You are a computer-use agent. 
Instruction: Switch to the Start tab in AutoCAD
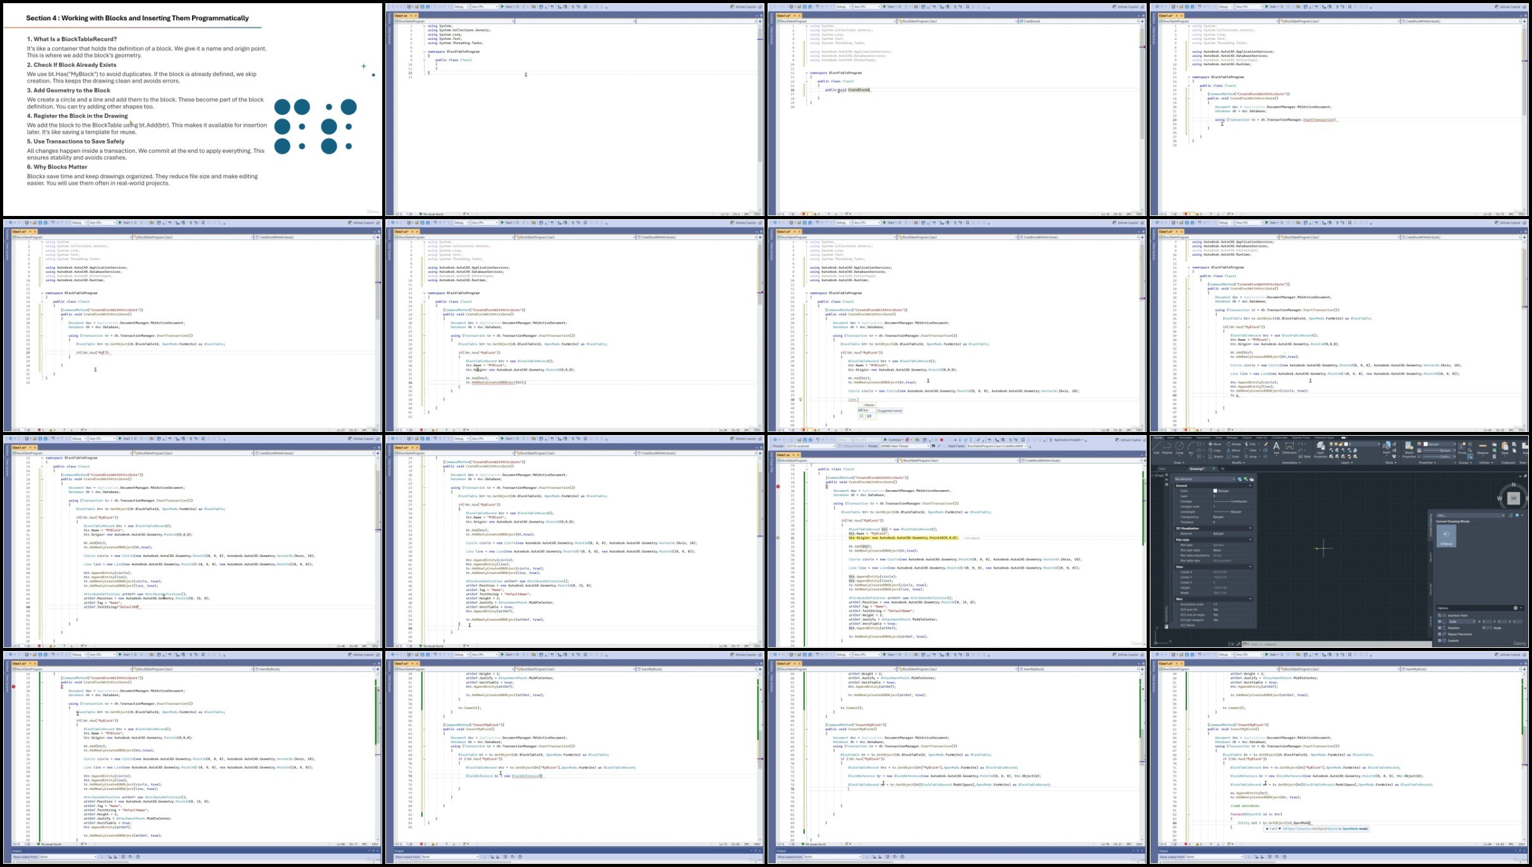click(1162, 469)
